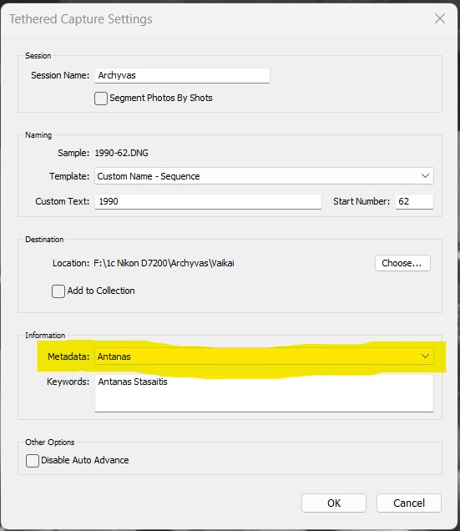Click the Segment Photos By Shots label

tap(161, 98)
